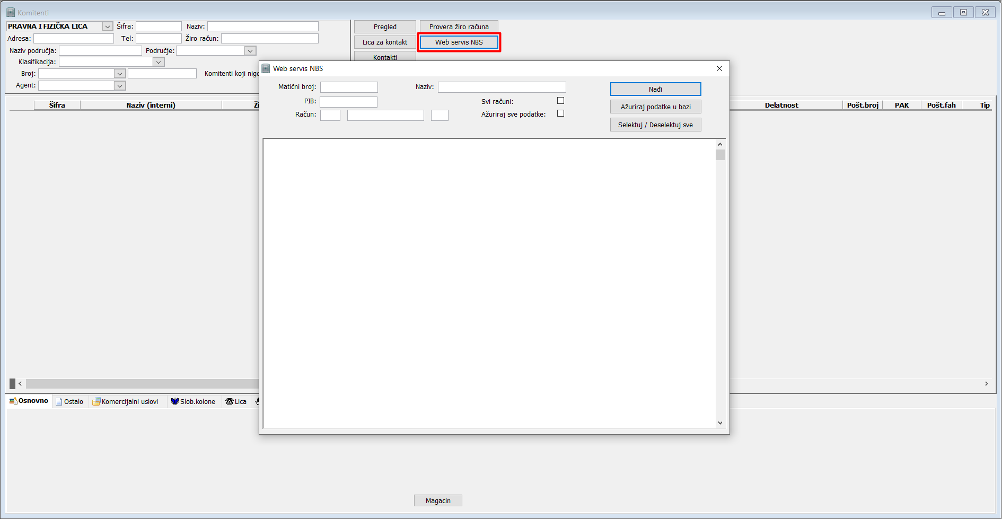This screenshot has height=519, width=1002.
Task: Click the Komitenti window title icon
Action: 11,12
